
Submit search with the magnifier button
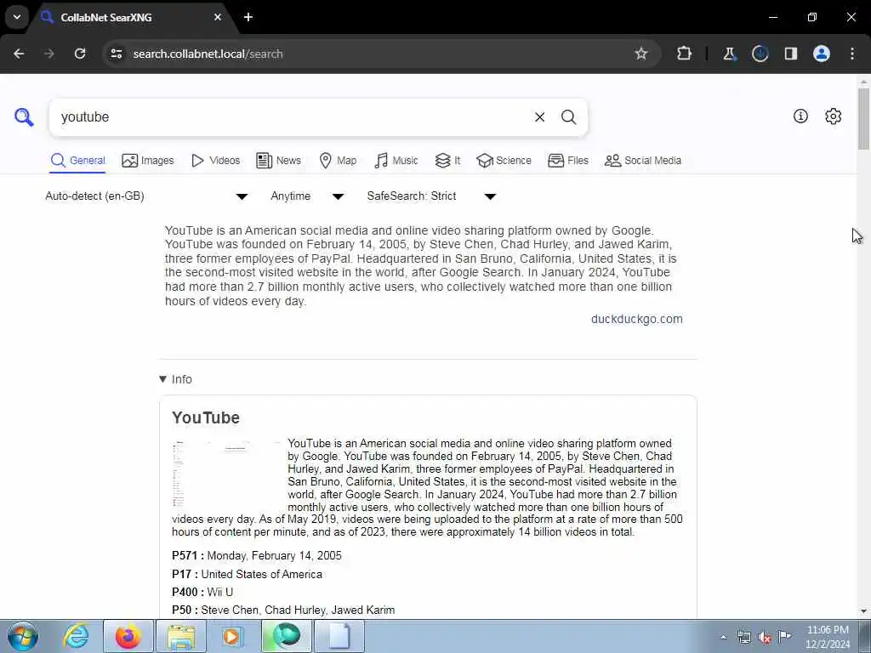(x=568, y=117)
